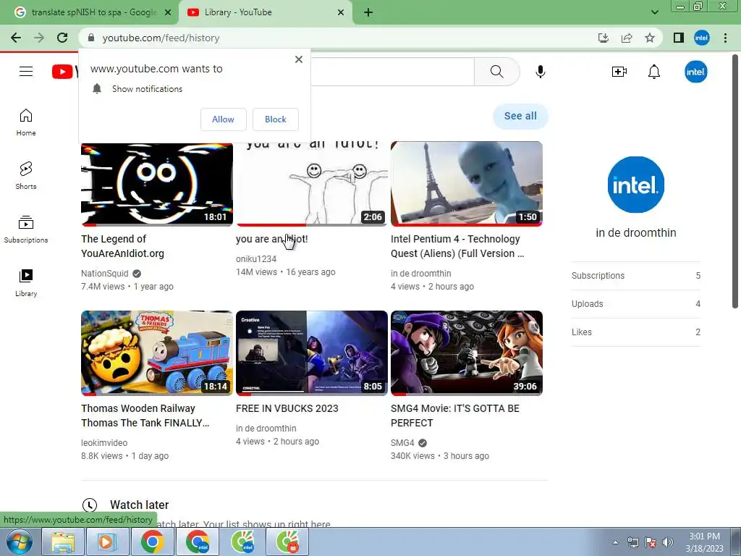Click the browser forward arrow

pos(39,38)
